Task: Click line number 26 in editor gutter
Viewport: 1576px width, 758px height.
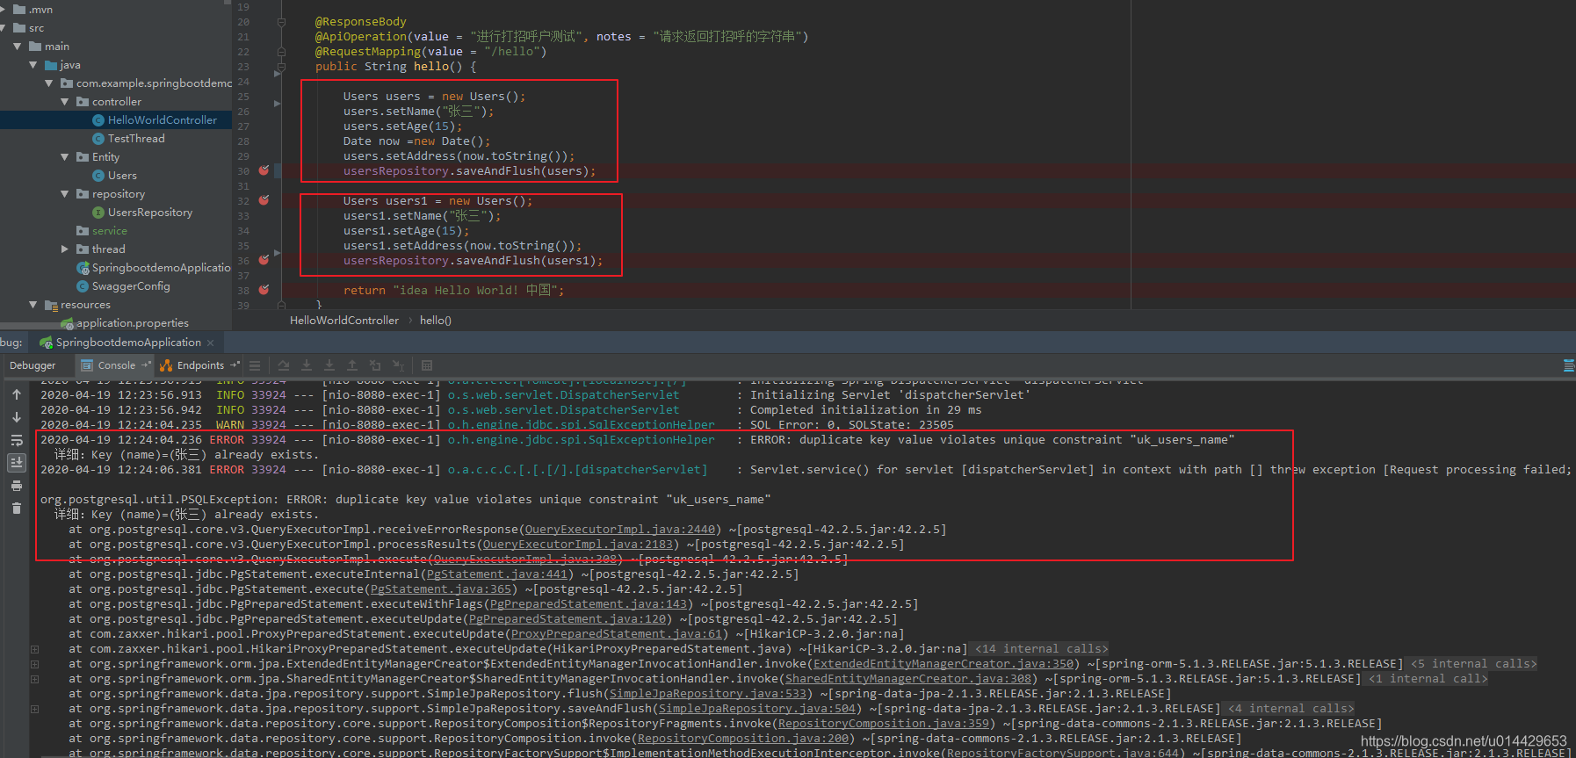Action: 243,112
